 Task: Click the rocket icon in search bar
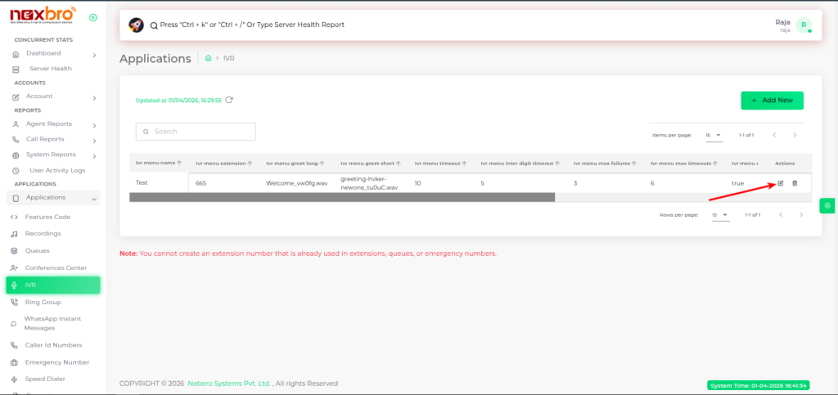137,25
